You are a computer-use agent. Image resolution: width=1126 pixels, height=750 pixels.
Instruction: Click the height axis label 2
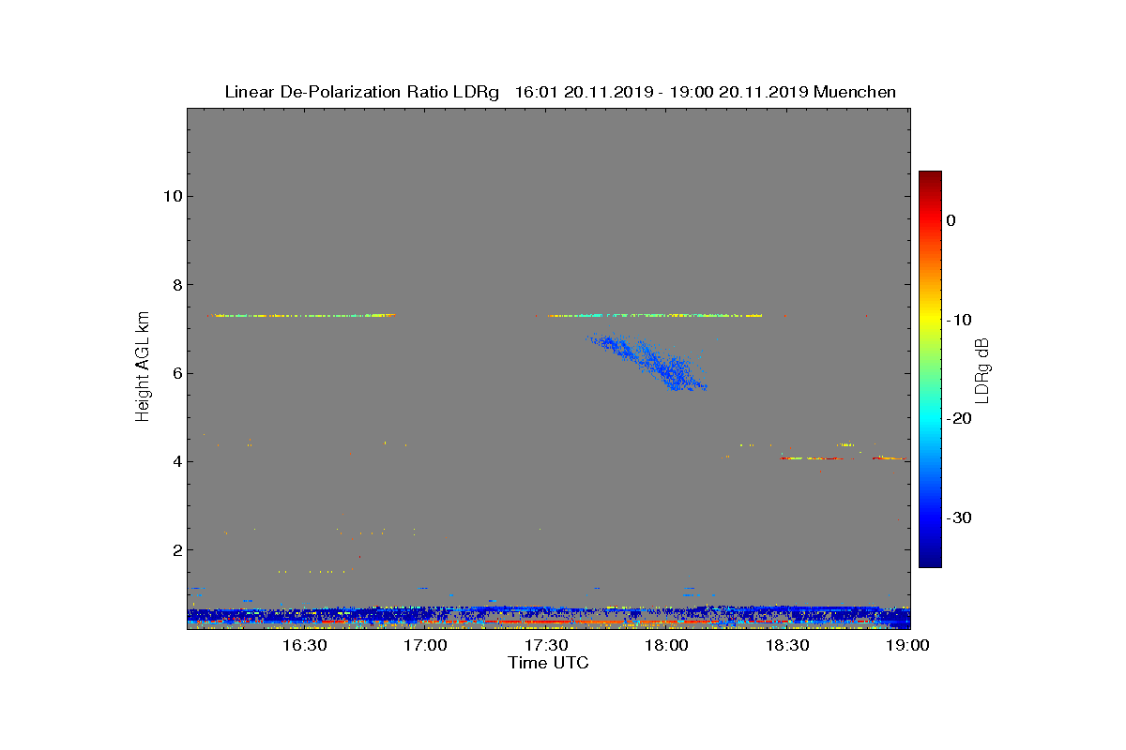(x=175, y=549)
